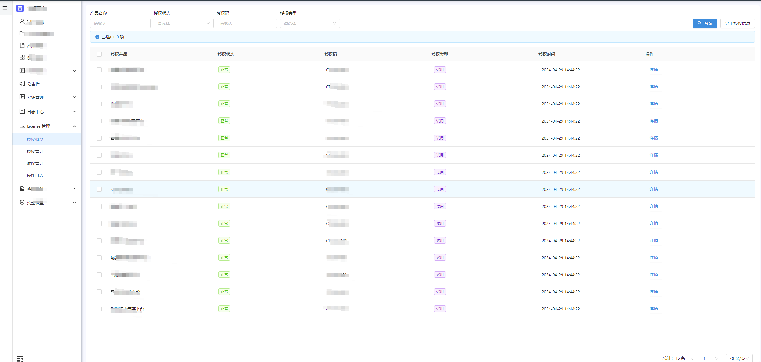The width and height of the screenshot is (761, 362).
Task: Click the user profile icon in sidebar
Action: (x=22, y=22)
